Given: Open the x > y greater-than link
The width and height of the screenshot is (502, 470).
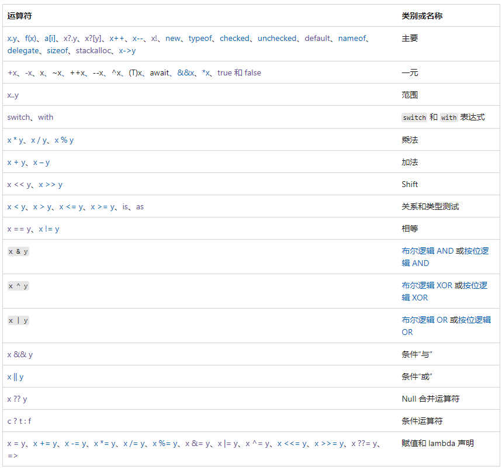Looking at the screenshot, I should (42, 207).
